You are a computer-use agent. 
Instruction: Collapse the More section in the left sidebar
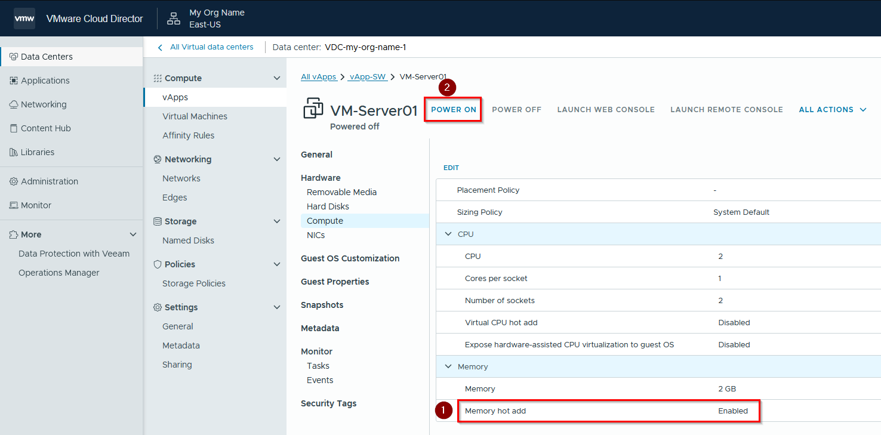tap(133, 235)
